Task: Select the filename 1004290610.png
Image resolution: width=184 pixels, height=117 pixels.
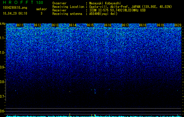Action: point(15,8)
